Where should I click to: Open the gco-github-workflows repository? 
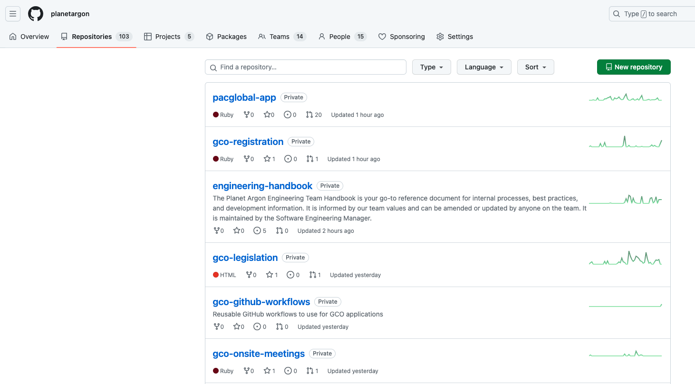tap(261, 302)
